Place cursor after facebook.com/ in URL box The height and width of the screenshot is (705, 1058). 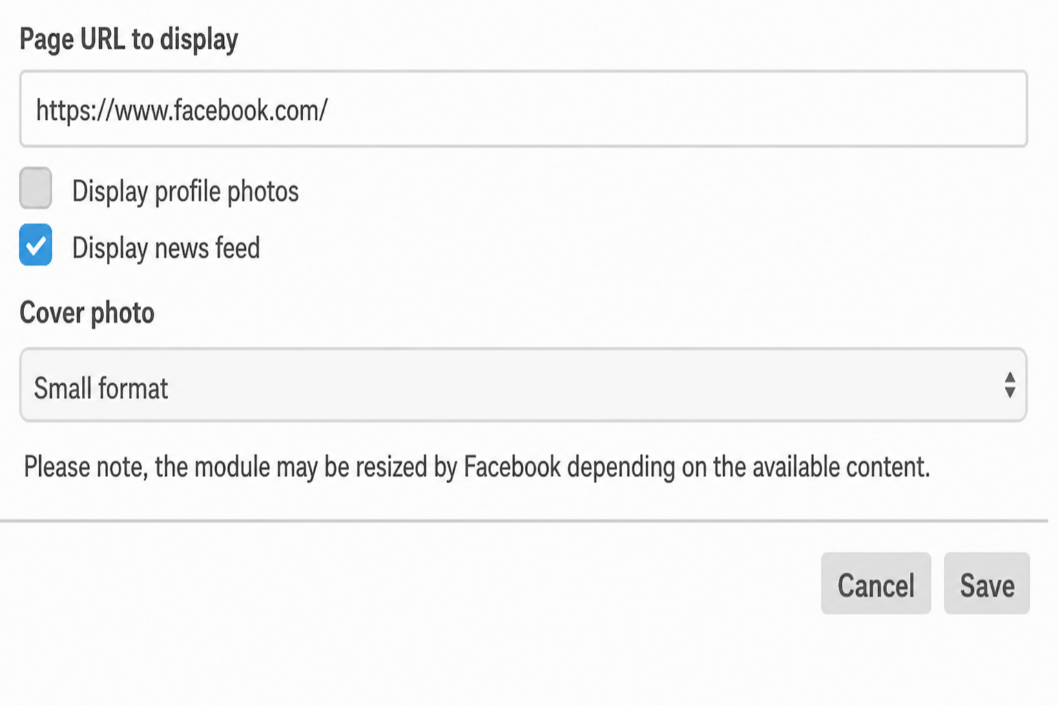click(x=330, y=110)
